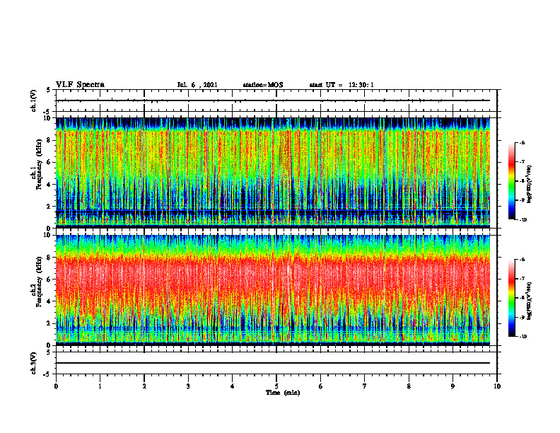Click the ch.2 spectrogram plot area
The image size is (560, 433).
click(x=273, y=290)
